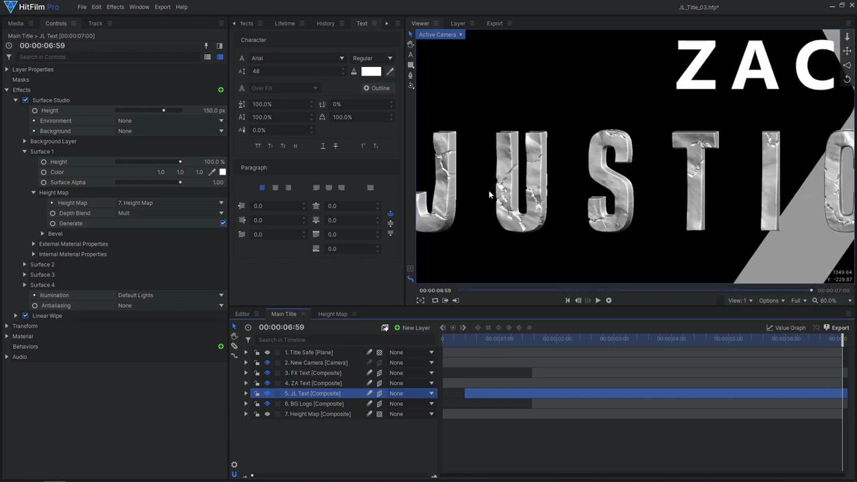Expand JL Text layer in timeline

tap(246, 394)
